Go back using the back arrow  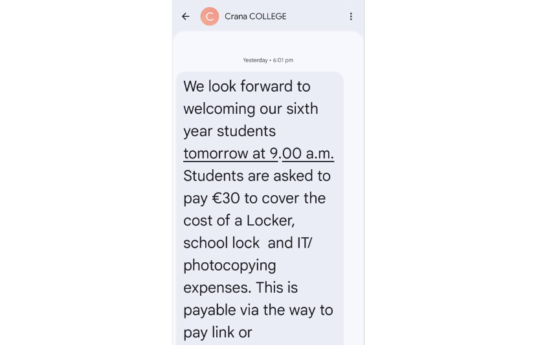pos(186,17)
